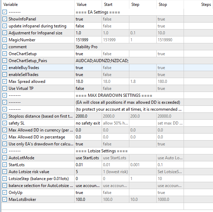Click the Step column header
This screenshot has height=212, width=213.
142,5
